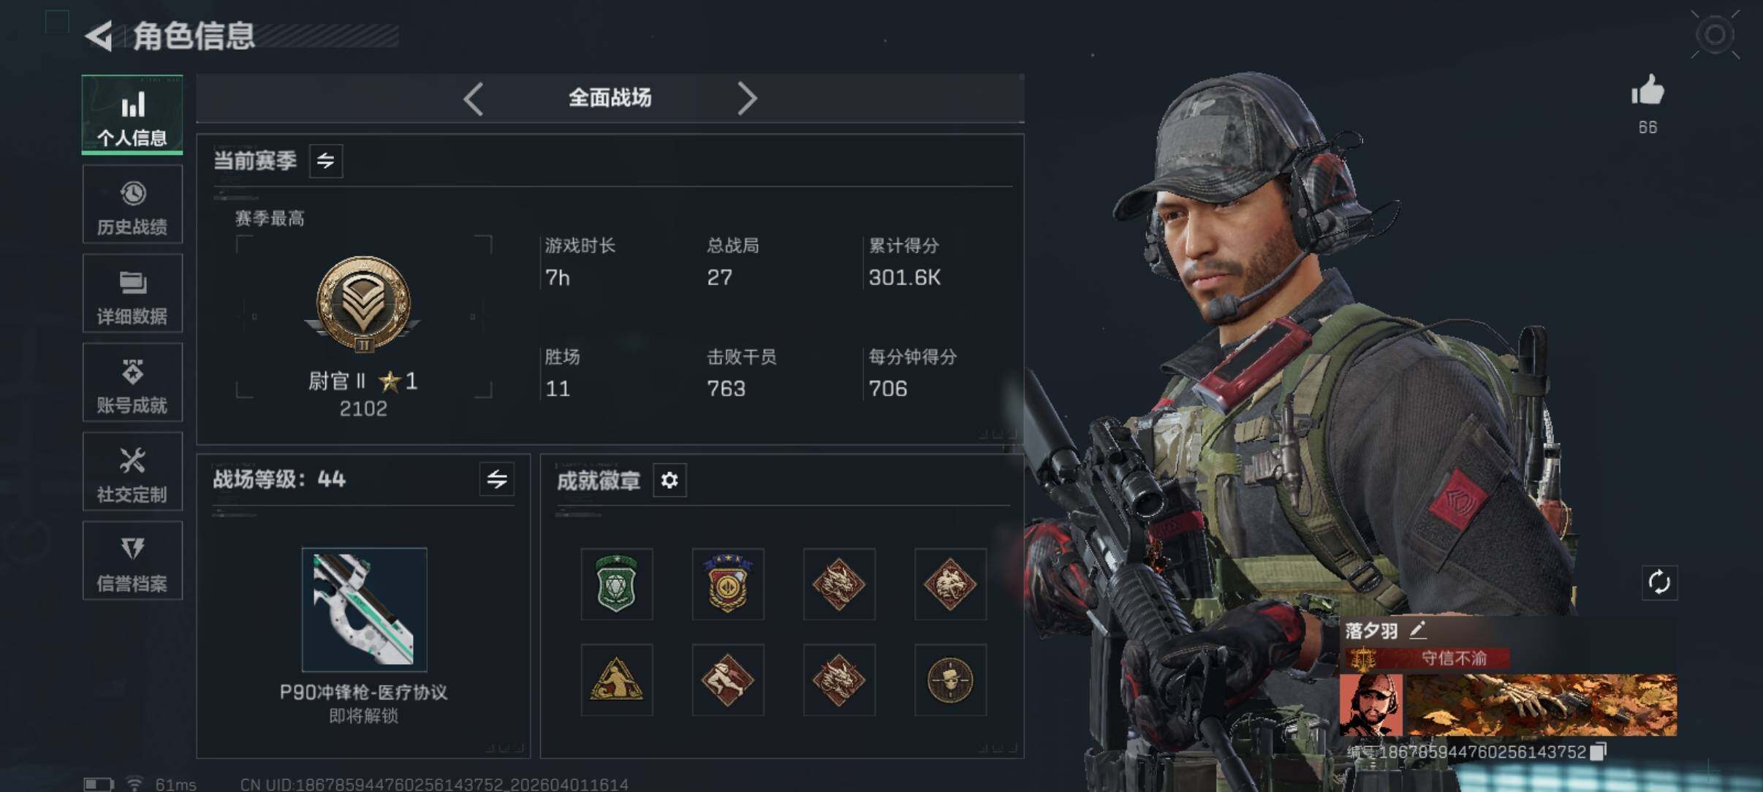Screen dimensions: 1763x792
Task: Switch to previous mode before 全面战场
Action: (473, 98)
